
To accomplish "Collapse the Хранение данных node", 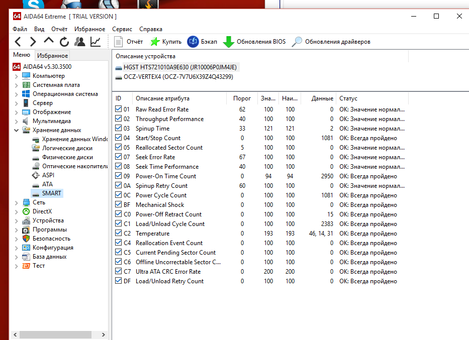I will tap(16, 130).
